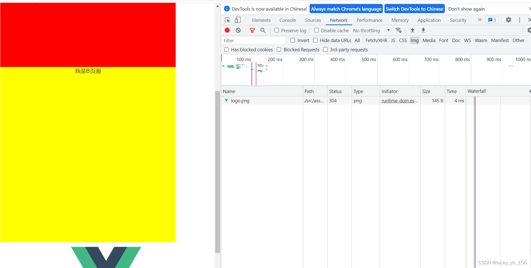Sort by Type column header
Image resolution: width=531 pixels, height=268 pixels.
[x=366, y=91]
